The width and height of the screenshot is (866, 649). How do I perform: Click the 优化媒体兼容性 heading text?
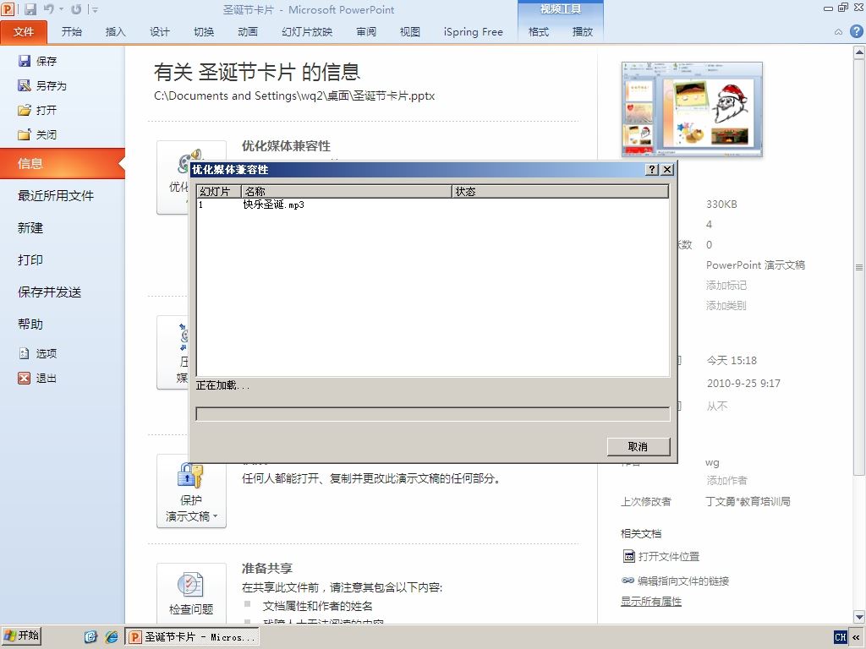coord(286,145)
